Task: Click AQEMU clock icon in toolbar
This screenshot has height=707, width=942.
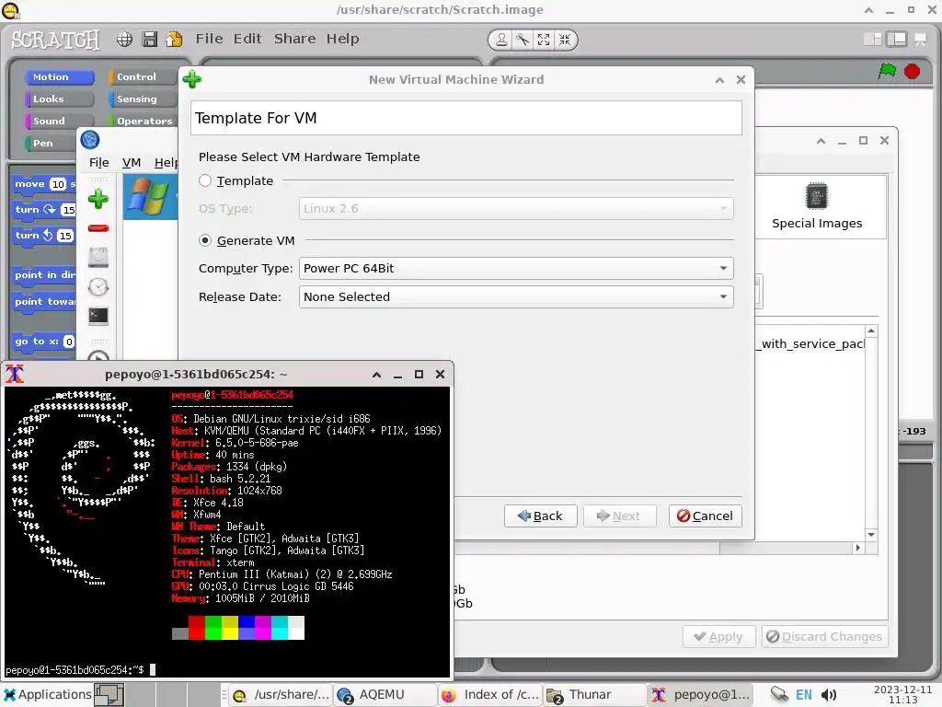Action: pyautogui.click(x=98, y=287)
